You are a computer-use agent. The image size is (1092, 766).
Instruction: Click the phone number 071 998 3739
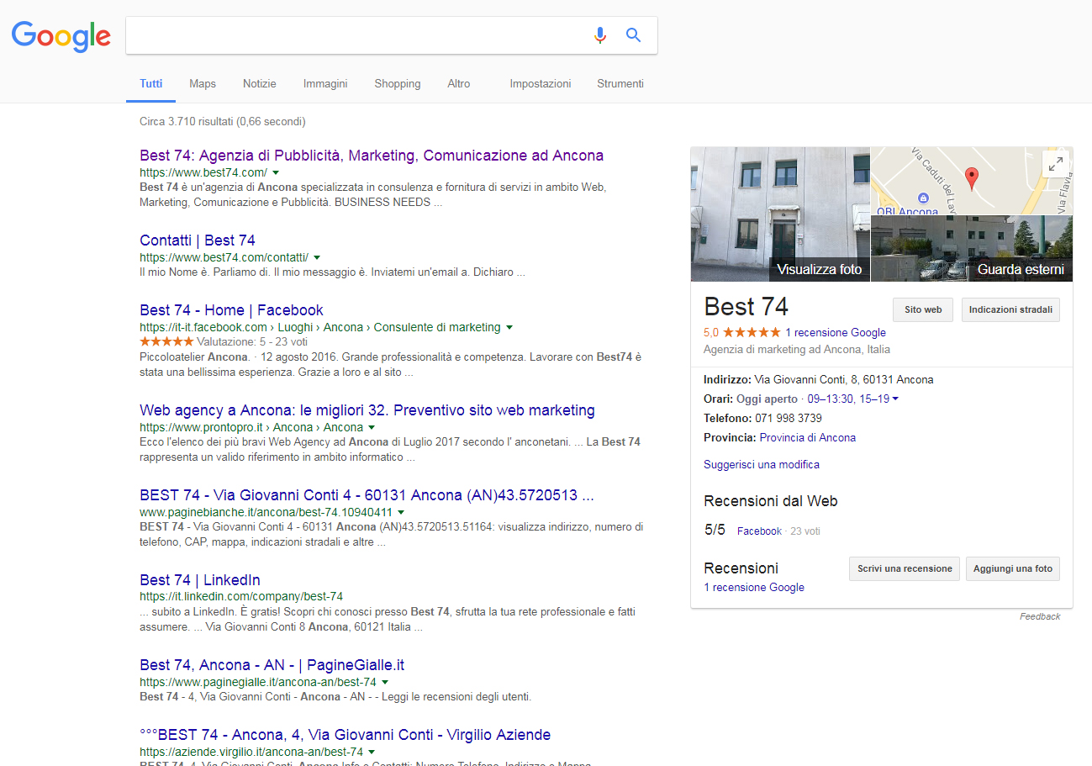click(x=789, y=418)
